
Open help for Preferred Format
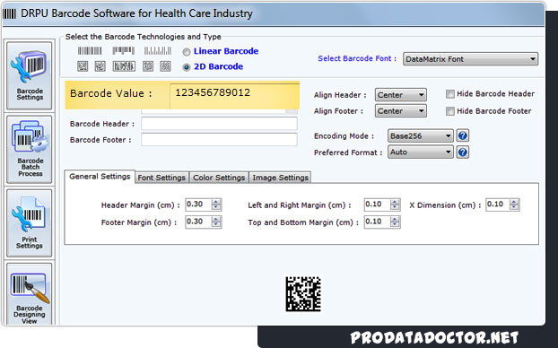(463, 152)
